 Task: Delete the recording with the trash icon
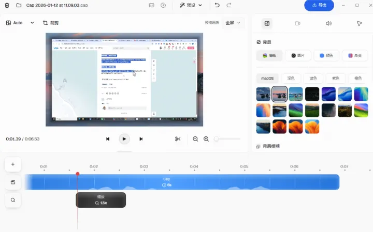coord(7,5)
